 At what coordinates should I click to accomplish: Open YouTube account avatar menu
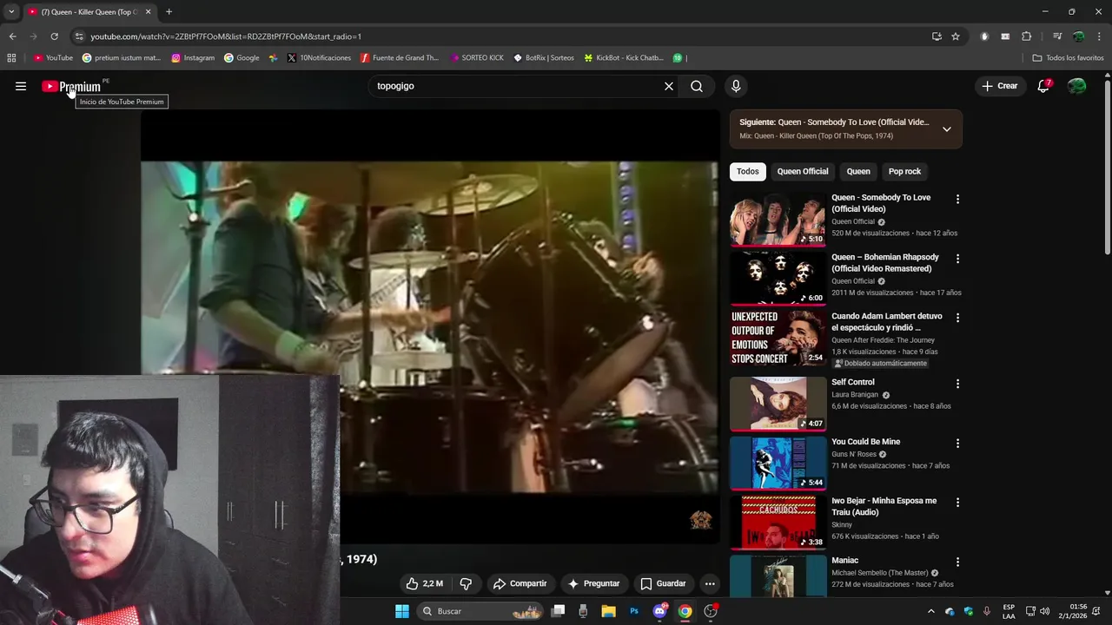[1076, 86]
